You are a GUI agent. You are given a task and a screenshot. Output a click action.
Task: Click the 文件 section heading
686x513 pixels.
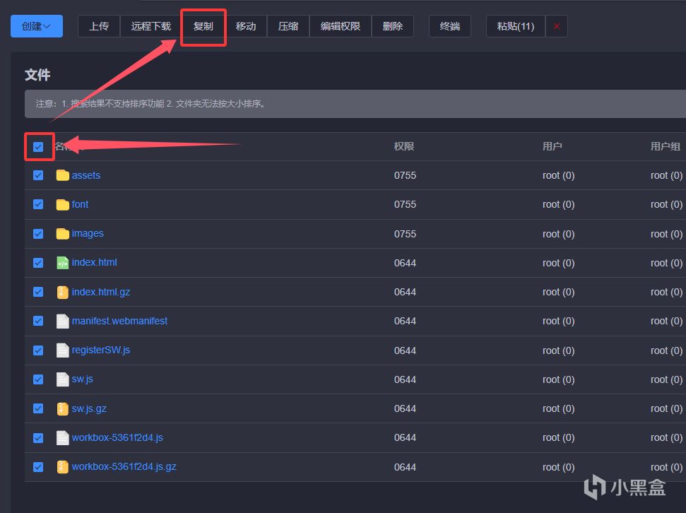[x=37, y=75]
